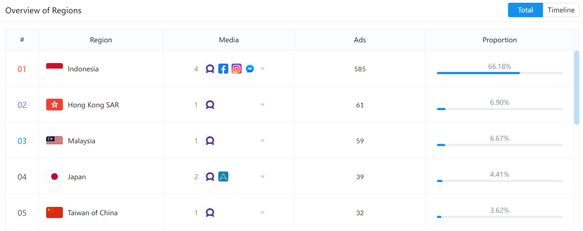Select the Indonesia region name
Screen dimensions: 583x231
[x=83, y=69]
